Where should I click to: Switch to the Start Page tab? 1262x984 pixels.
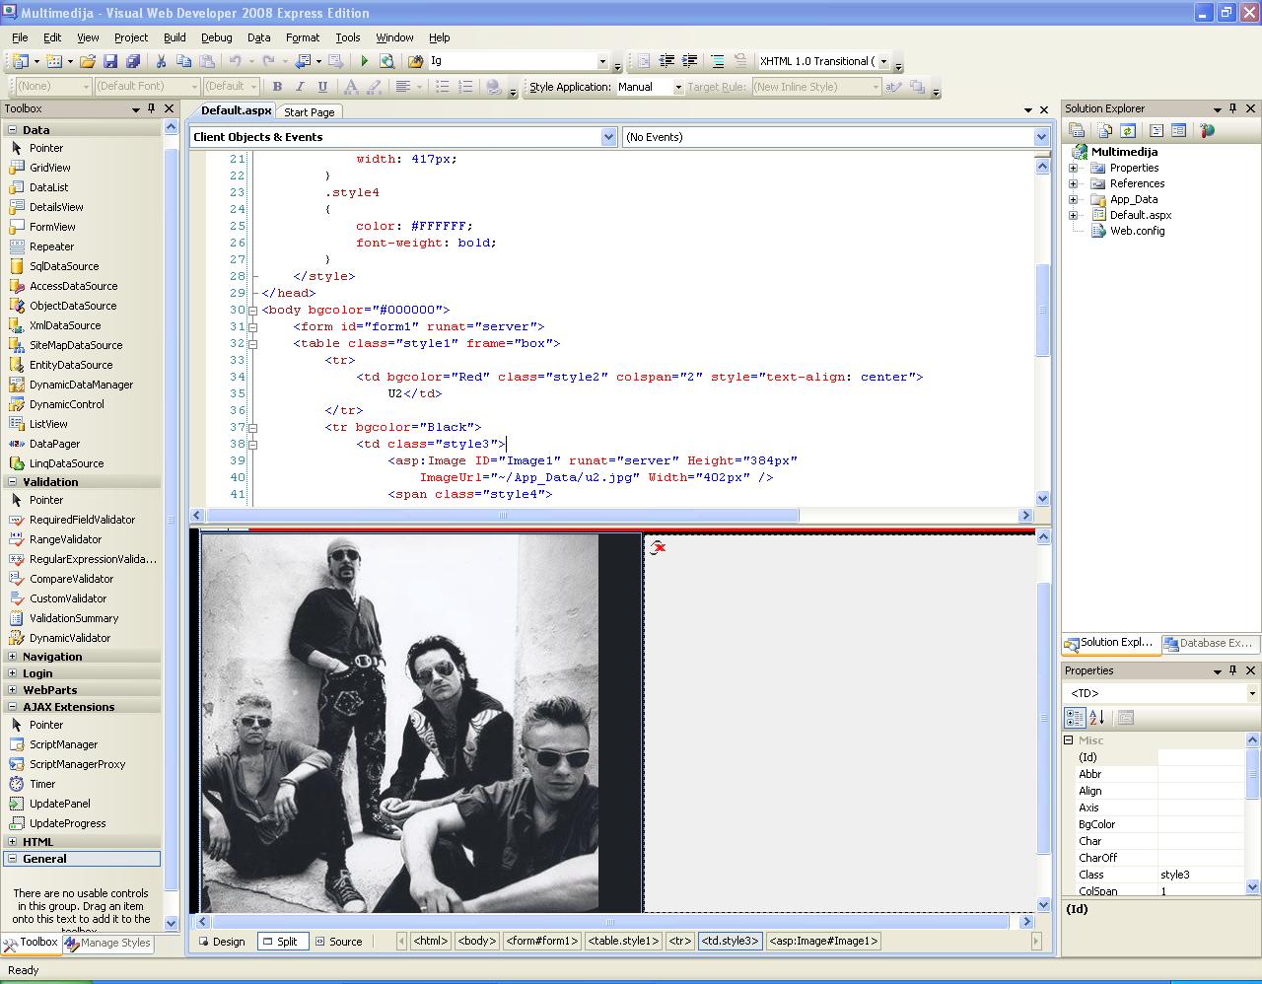[310, 112]
